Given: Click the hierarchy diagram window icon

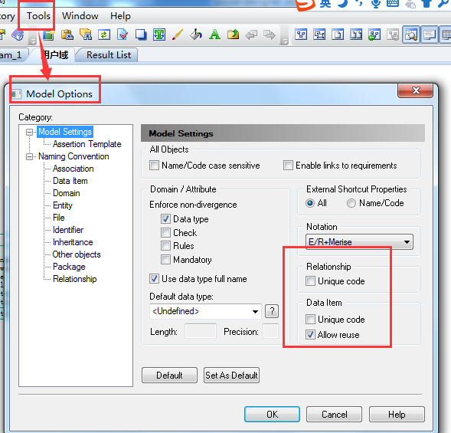Looking at the screenshot, I should (x=301, y=34).
